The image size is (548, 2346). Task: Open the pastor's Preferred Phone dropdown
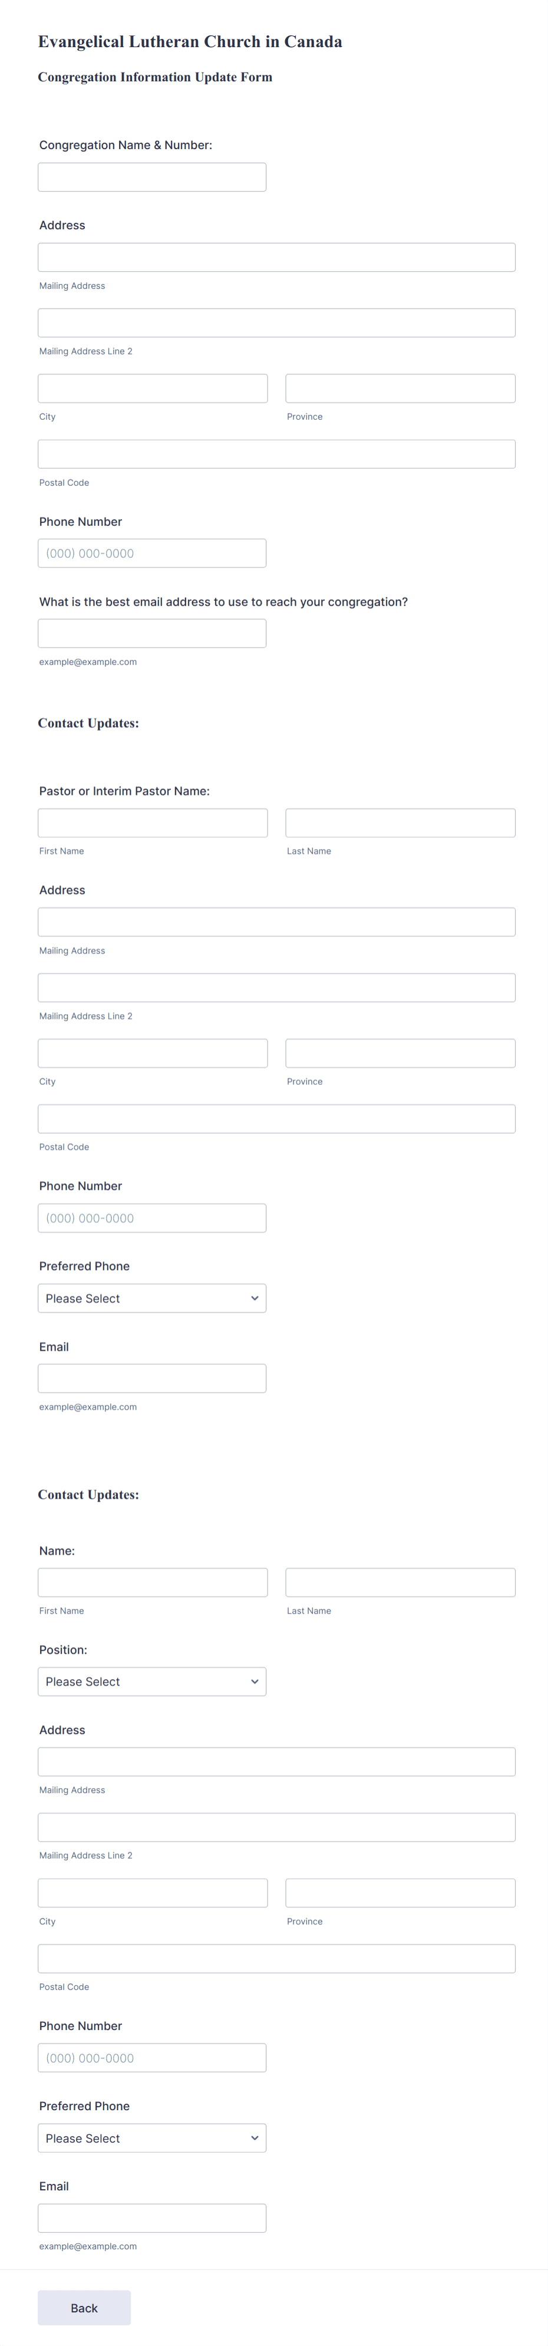coord(151,1298)
